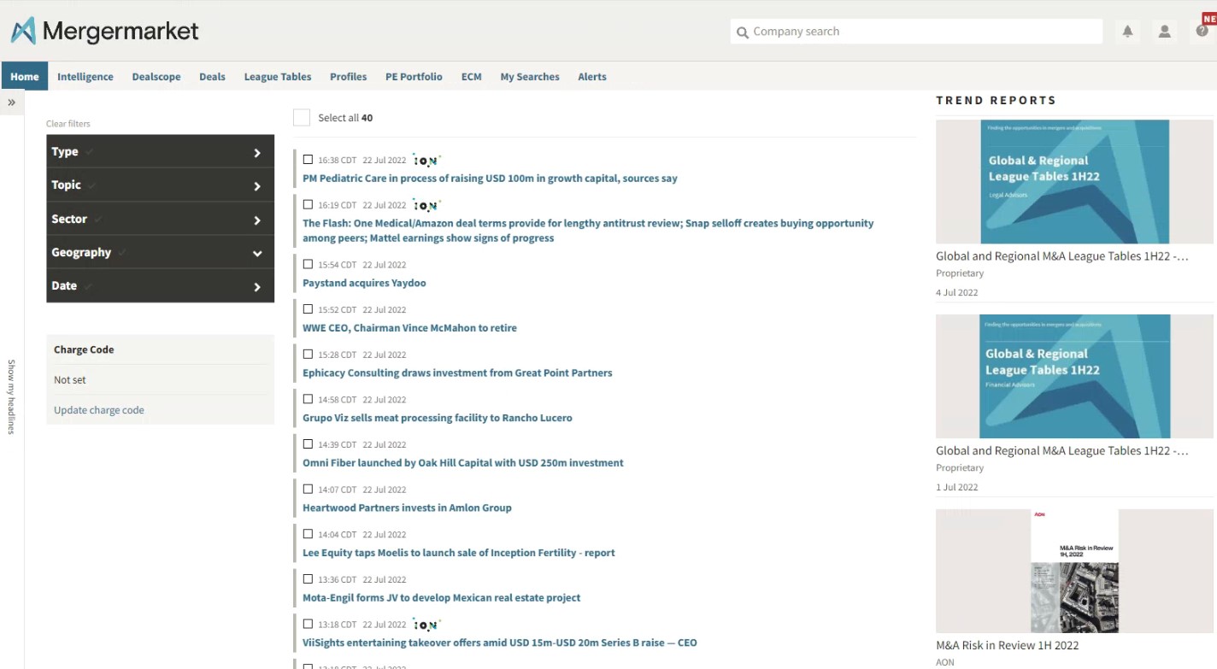Expand the Sector filter
This screenshot has height=669, width=1217.
160,220
